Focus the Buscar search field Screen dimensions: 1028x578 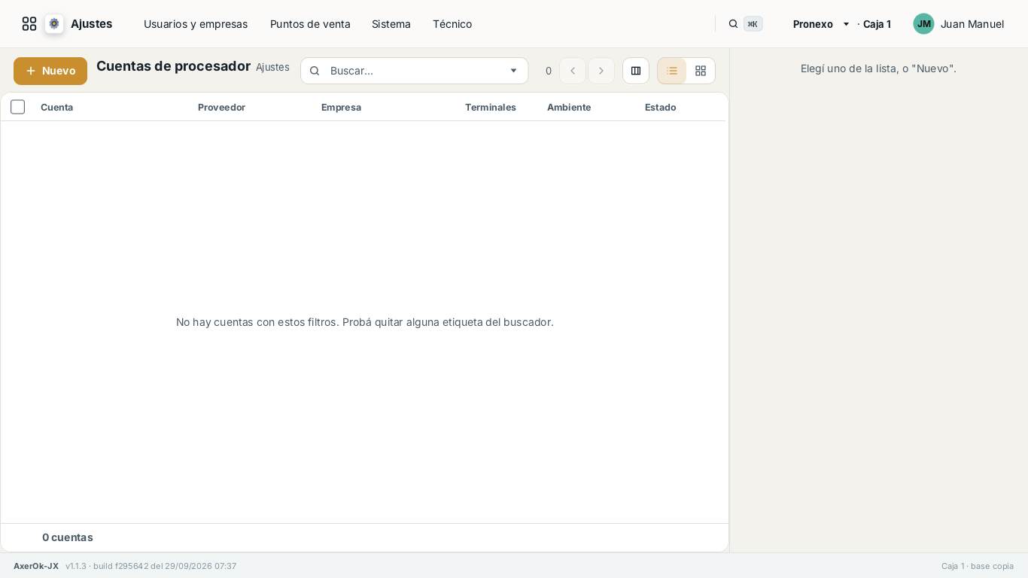tap(415, 71)
